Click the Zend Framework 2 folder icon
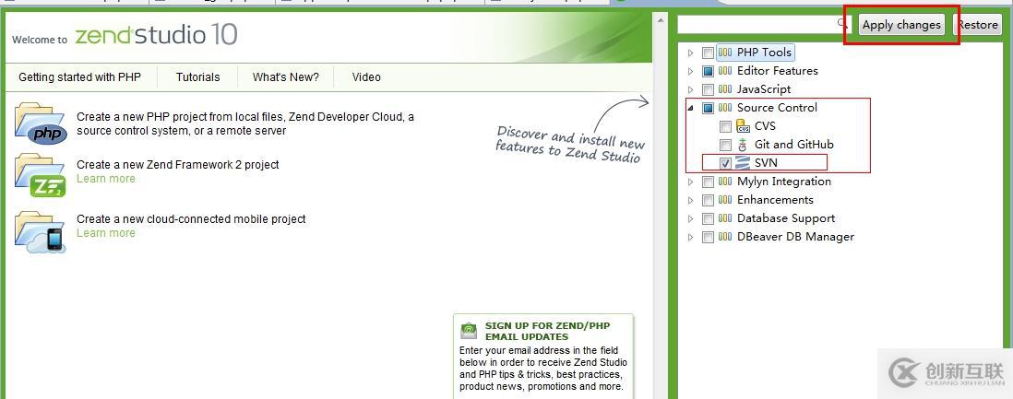This screenshot has height=399, width=1013. pos(40,175)
